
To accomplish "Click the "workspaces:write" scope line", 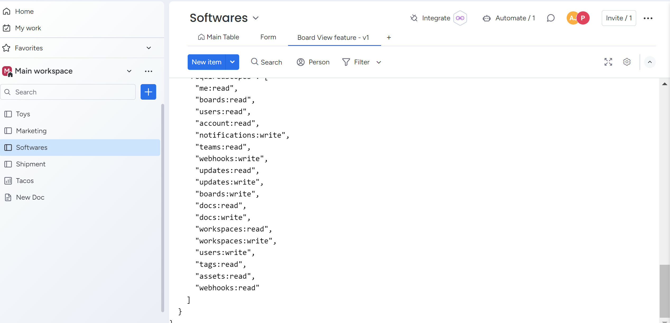I will point(236,241).
